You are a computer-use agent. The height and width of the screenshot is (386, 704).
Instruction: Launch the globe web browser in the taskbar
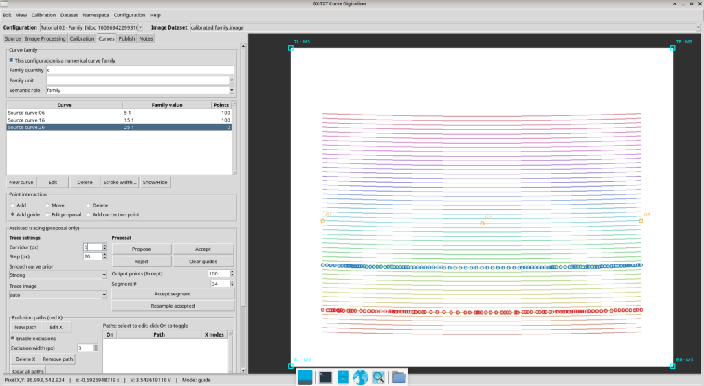tap(360, 377)
